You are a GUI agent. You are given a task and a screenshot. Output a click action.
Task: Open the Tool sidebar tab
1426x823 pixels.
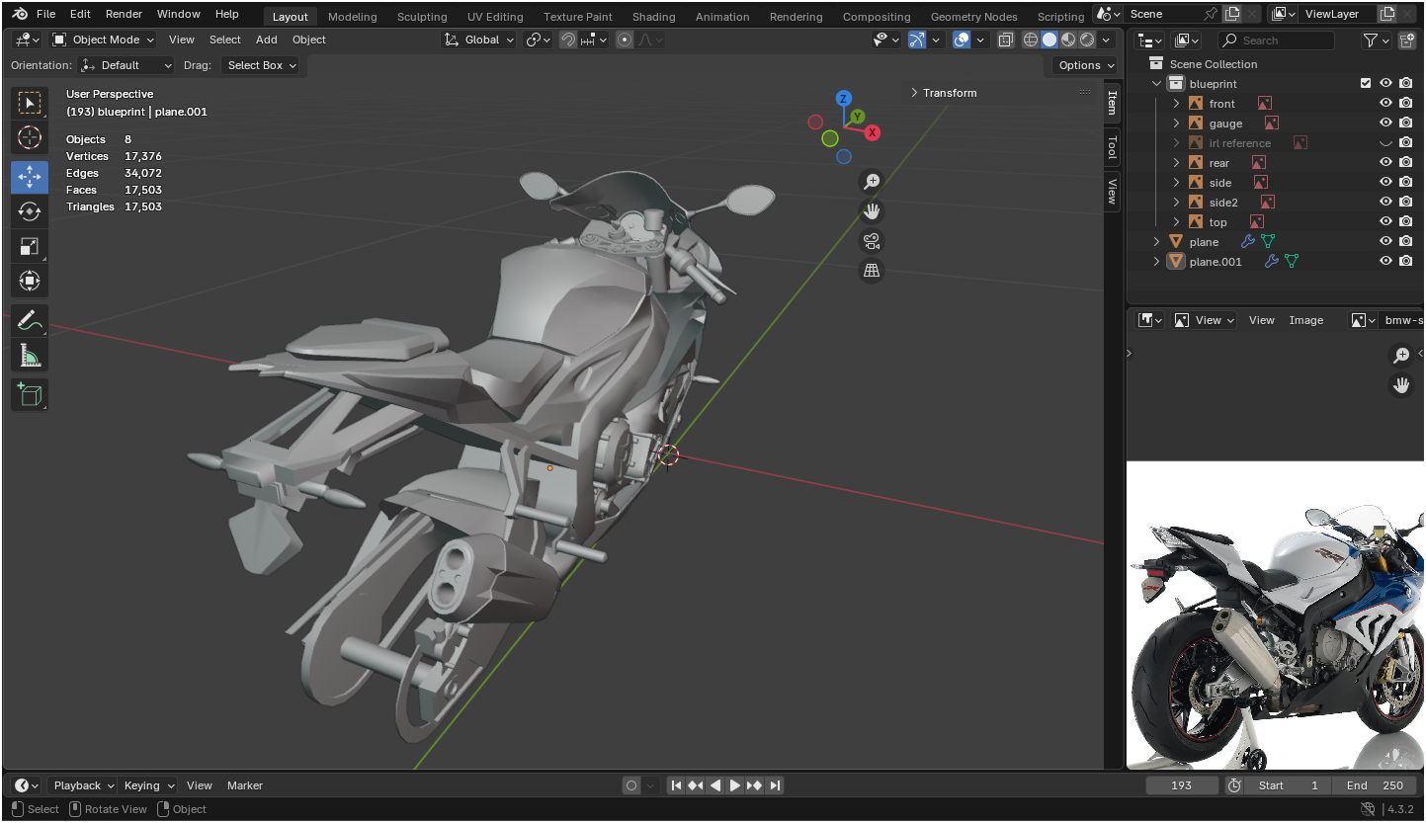point(1112,147)
